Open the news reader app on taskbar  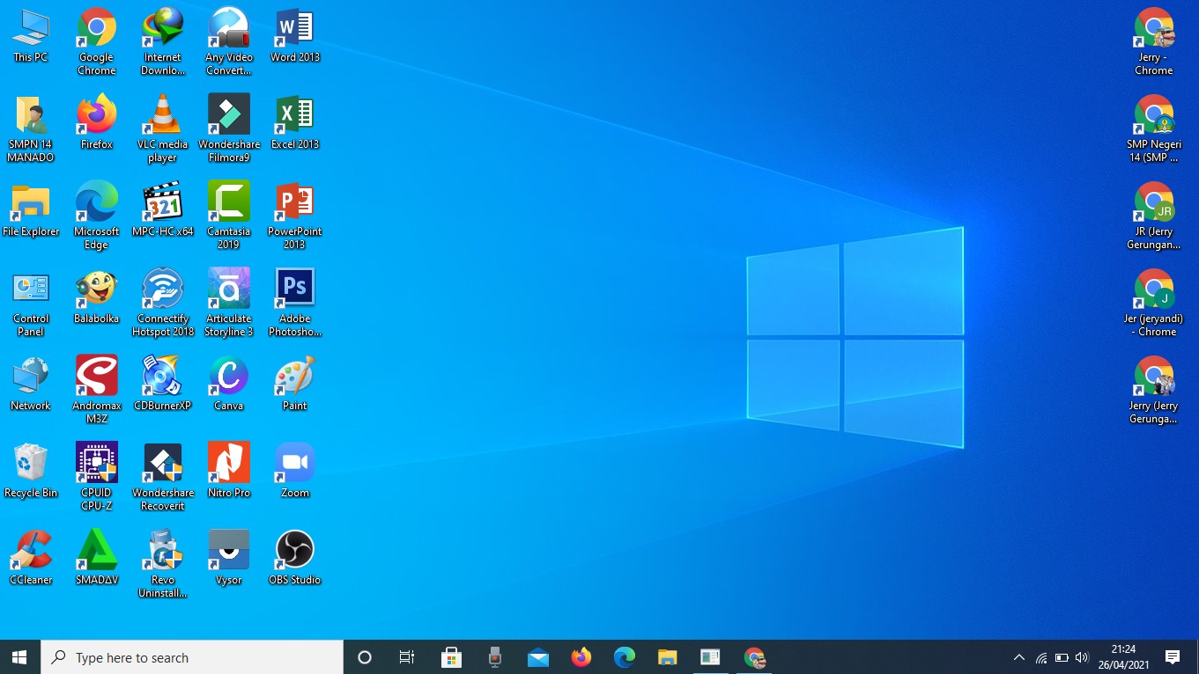tap(710, 657)
